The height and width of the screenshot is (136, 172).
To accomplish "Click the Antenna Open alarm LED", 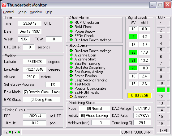I will click(71, 55).
